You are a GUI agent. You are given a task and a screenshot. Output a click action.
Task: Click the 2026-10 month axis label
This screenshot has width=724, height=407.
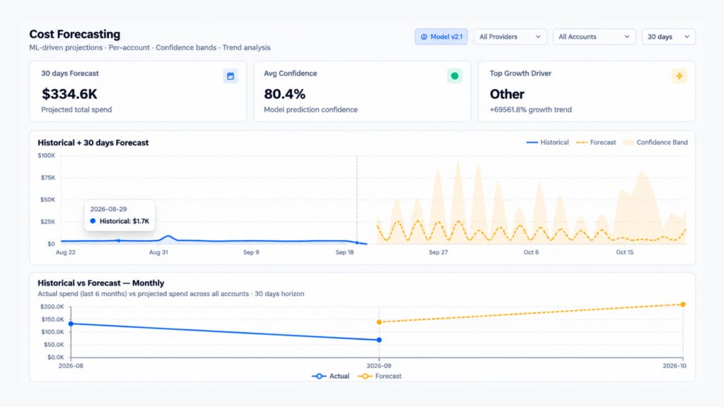(675, 366)
